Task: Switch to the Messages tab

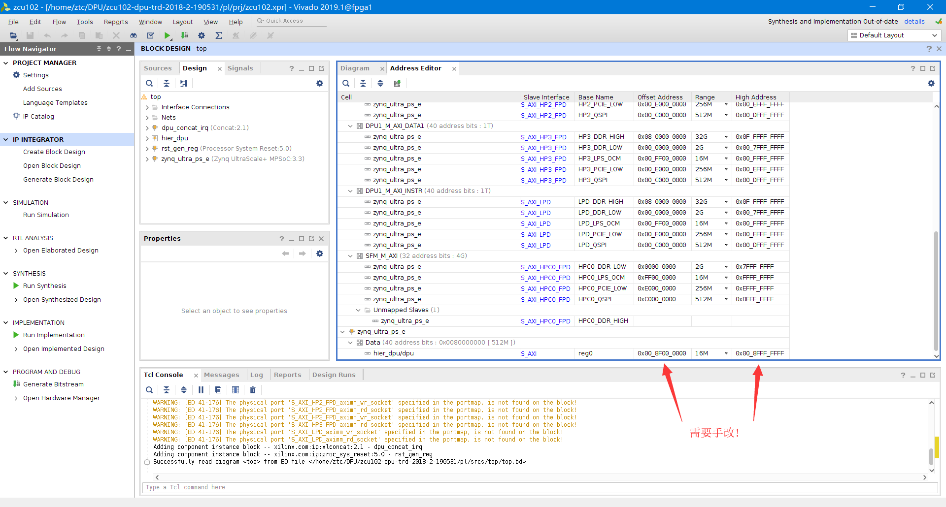Action: click(x=221, y=375)
